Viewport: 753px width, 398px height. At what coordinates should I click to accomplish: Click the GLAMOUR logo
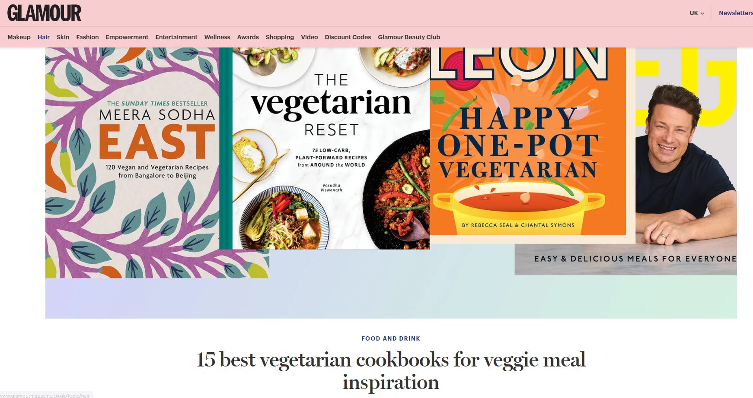[44, 13]
